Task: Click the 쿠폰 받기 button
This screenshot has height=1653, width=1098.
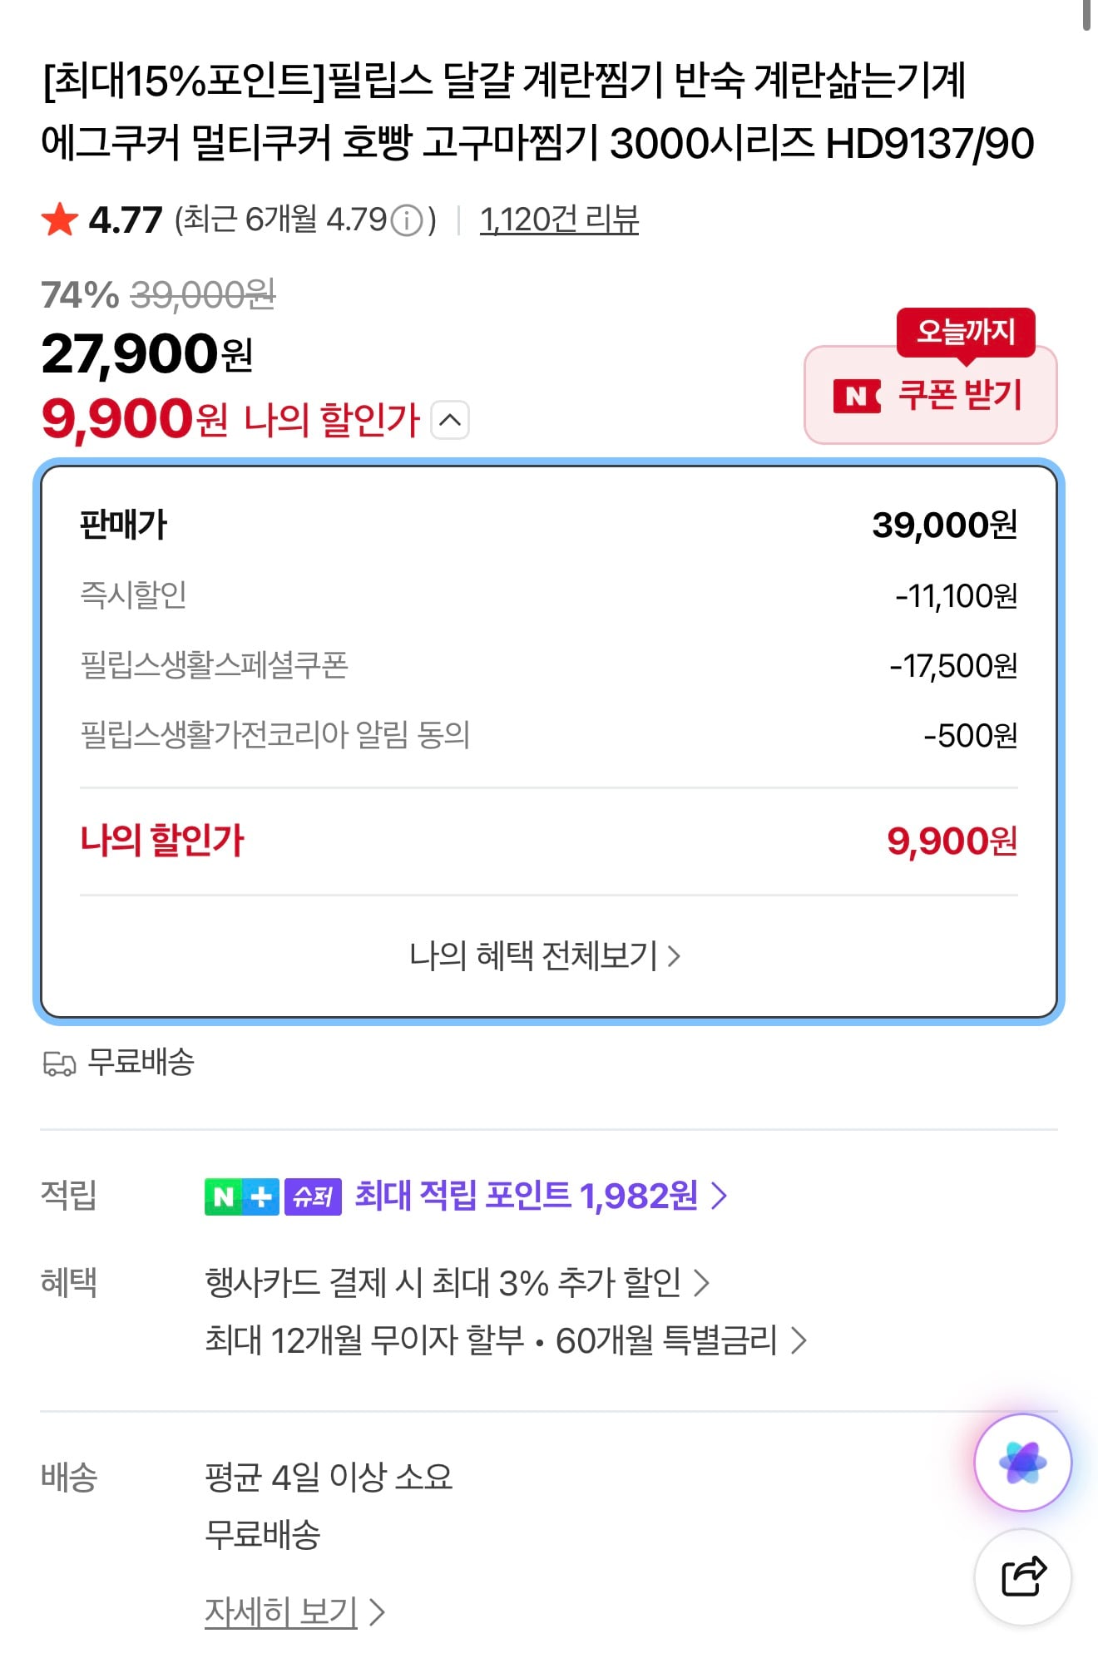Action: point(959,396)
